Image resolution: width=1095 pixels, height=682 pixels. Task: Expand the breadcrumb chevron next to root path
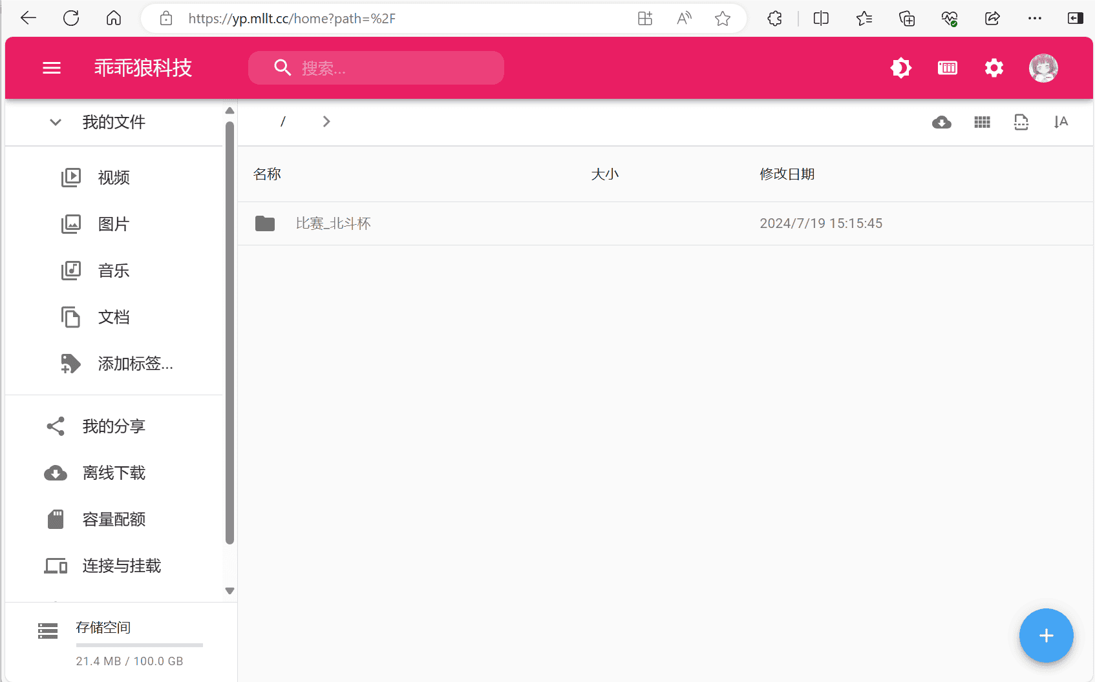tap(326, 121)
